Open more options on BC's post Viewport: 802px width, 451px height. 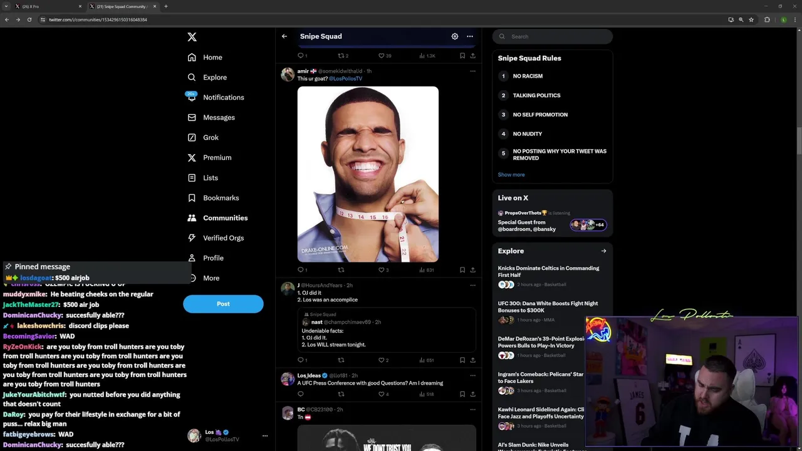click(472, 409)
